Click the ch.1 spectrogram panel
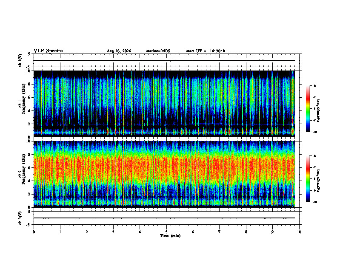Viewport: 337px width, 260px height. pyautogui.click(x=164, y=104)
